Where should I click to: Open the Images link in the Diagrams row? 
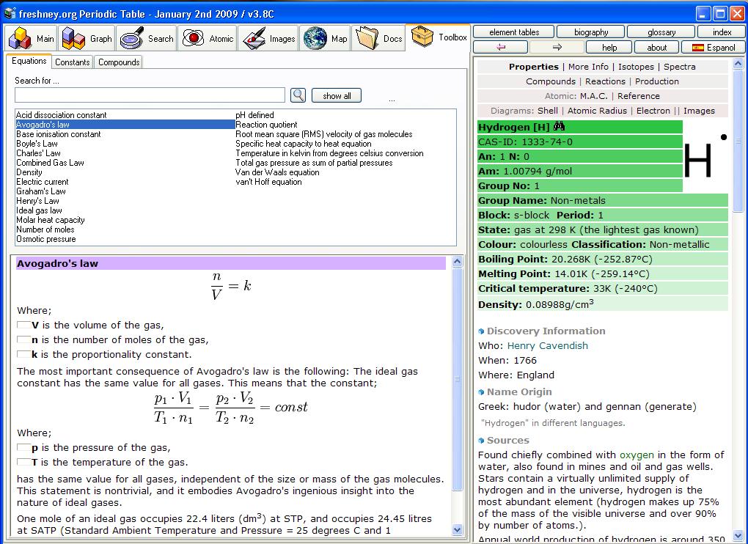(x=699, y=111)
